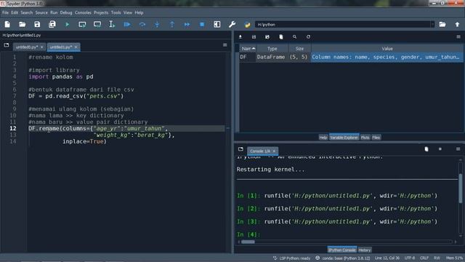The height and width of the screenshot is (262, 465).
Task: Step into function in debugger
Action: point(157,24)
